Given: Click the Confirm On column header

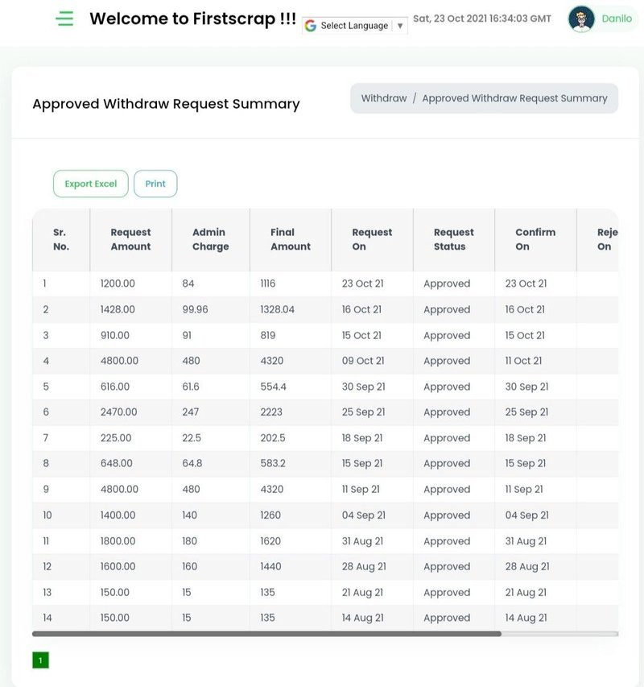Looking at the screenshot, I should pyautogui.click(x=535, y=239).
